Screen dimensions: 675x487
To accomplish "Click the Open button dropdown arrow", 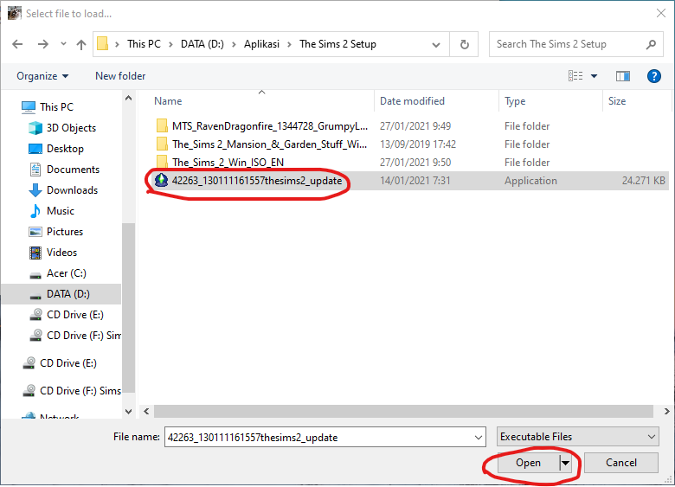I will coord(566,463).
